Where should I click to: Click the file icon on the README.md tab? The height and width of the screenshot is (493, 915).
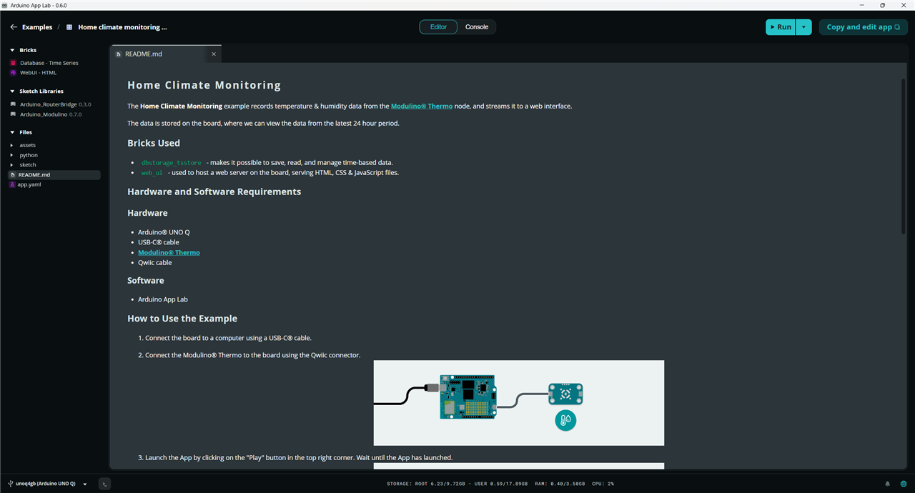coord(119,54)
